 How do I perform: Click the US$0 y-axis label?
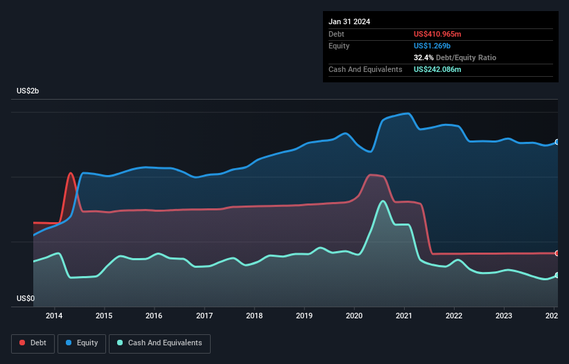pos(26,298)
